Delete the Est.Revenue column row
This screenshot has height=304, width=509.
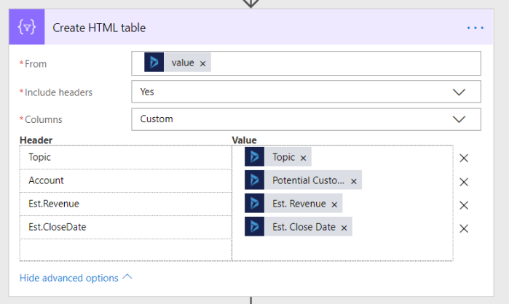tap(464, 204)
